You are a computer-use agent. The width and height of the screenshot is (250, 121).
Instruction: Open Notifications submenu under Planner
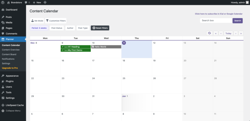click(x=8, y=59)
